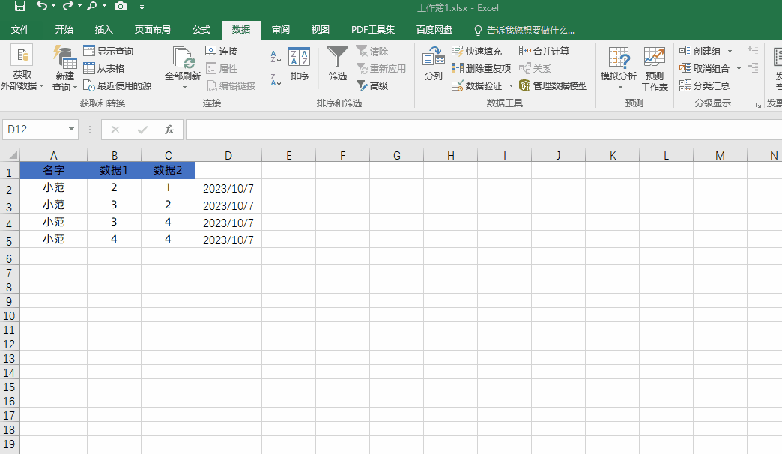Image resolution: width=782 pixels, height=454 pixels.
Task: Click the Advanced (高级) filter button
Action: tap(372, 85)
